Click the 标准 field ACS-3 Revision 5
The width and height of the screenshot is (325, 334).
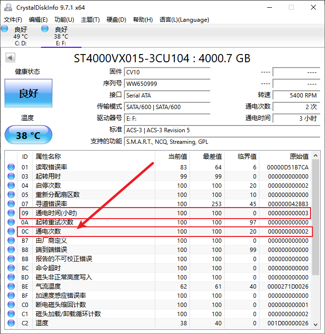click(x=222, y=130)
